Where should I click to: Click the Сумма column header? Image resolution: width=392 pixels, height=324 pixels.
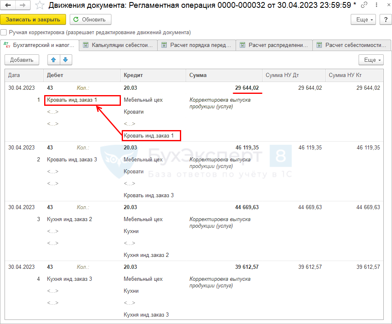224,75
